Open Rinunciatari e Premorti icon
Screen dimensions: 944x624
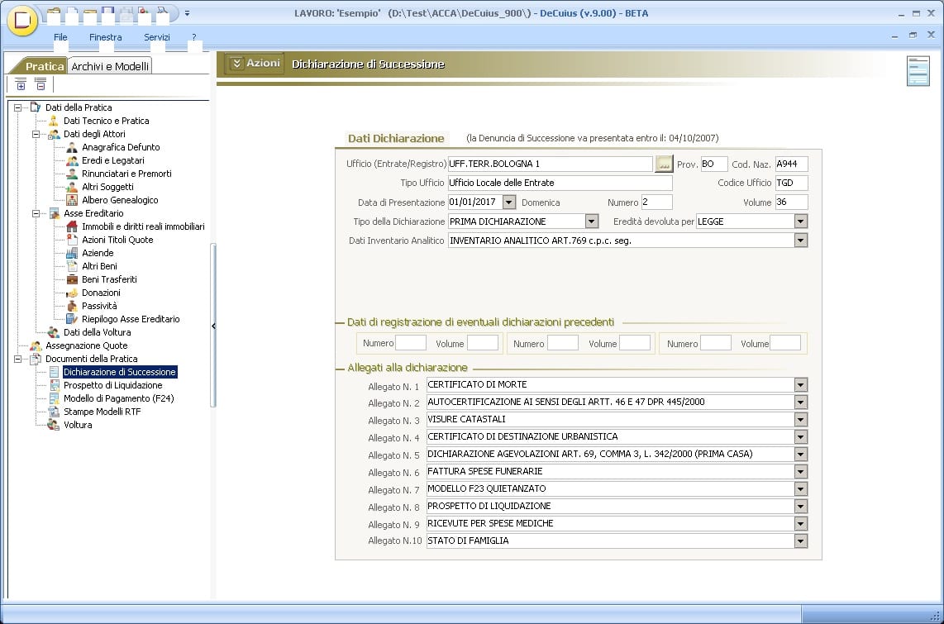(72, 174)
